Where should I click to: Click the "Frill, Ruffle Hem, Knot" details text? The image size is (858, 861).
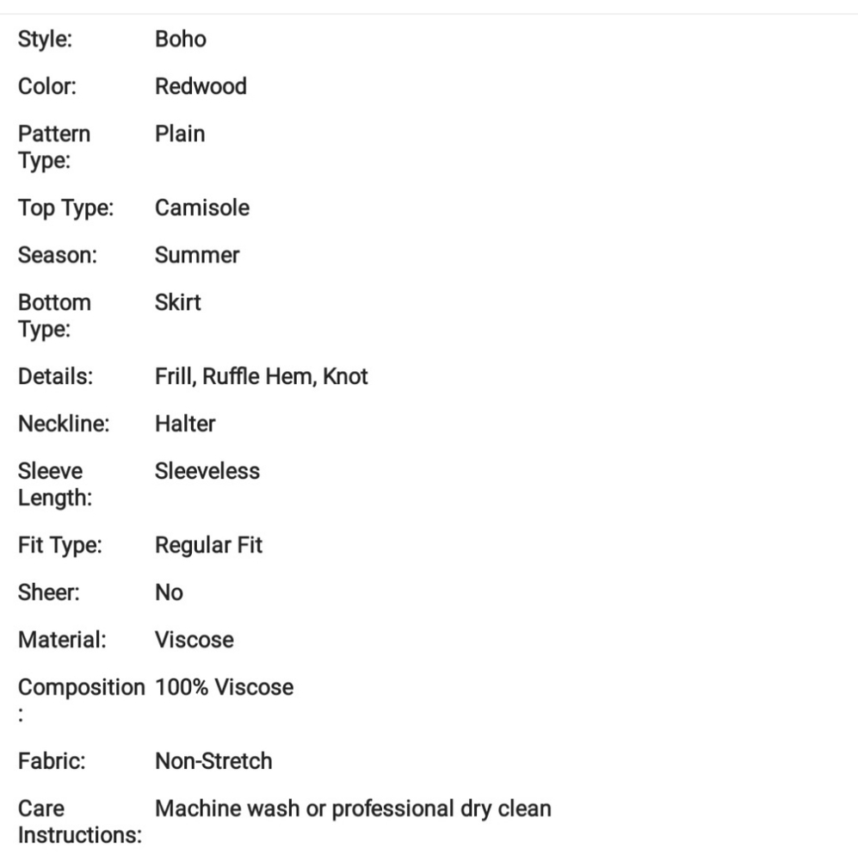pyautogui.click(x=262, y=376)
